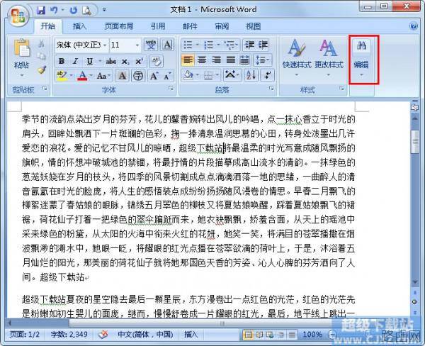Expand the Editing (编辑) group arrow
This screenshot has height=346, width=425.
(x=361, y=74)
